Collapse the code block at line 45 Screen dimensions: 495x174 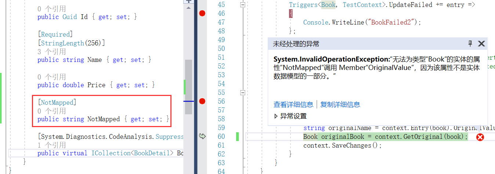[x=242, y=5]
